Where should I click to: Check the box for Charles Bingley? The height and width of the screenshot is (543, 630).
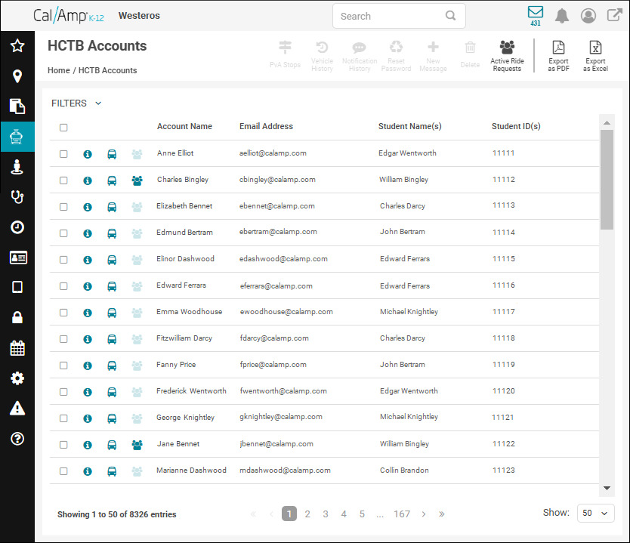click(x=63, y=180)
